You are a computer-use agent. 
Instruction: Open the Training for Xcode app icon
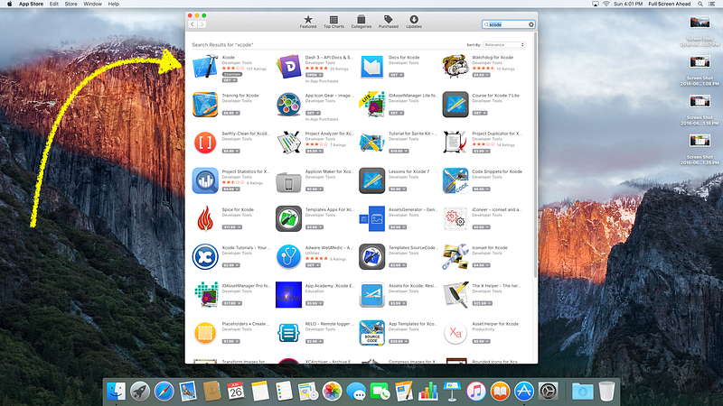tap(205, 105)
